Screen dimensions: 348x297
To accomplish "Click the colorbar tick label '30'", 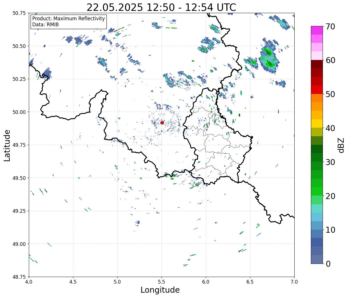I will tap(330, 162).
